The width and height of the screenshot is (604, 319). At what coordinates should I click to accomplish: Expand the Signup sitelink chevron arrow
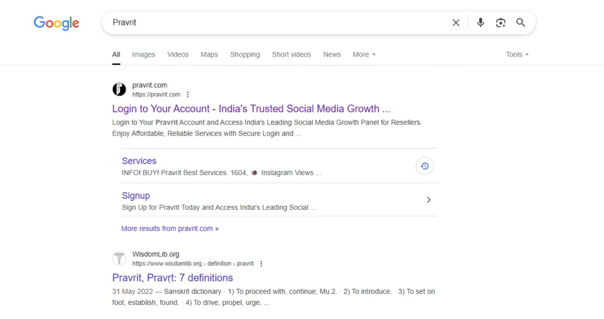pyautogui.click(x=429, y=200)
